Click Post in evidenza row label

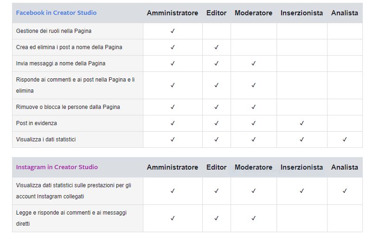(36, 123)
